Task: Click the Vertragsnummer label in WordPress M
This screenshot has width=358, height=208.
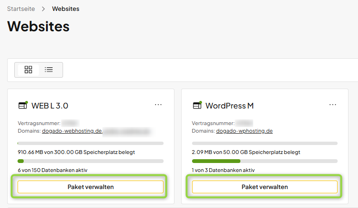Action: 213,123
